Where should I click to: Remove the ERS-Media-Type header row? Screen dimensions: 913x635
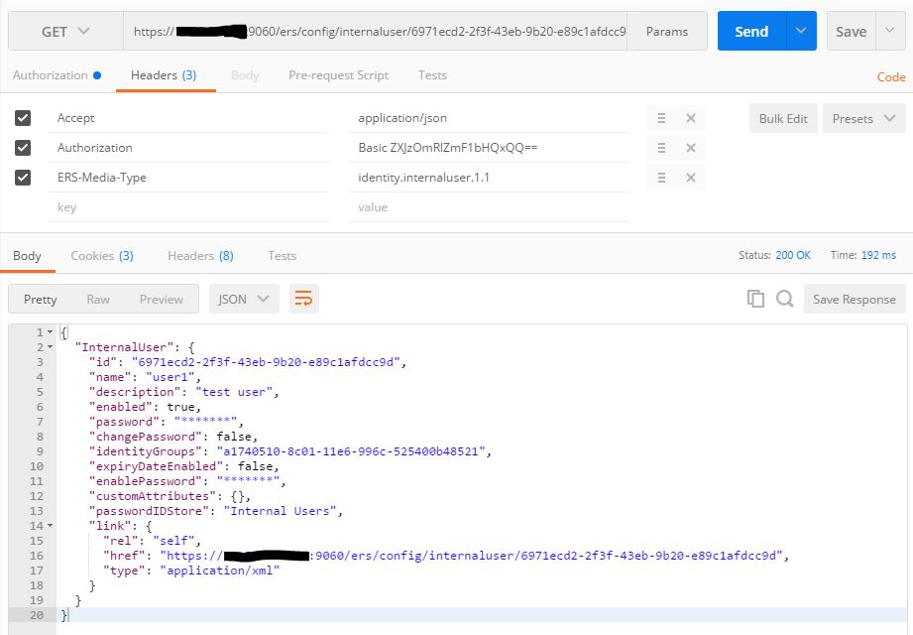pyautogui.click(x=691, y=178)
